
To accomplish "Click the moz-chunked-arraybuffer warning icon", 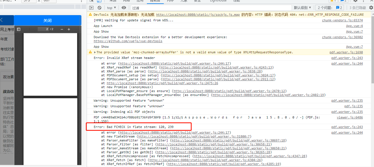I will coord(90,52).
